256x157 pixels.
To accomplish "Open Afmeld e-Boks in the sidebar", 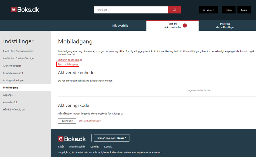I will (x=11, y=102).
